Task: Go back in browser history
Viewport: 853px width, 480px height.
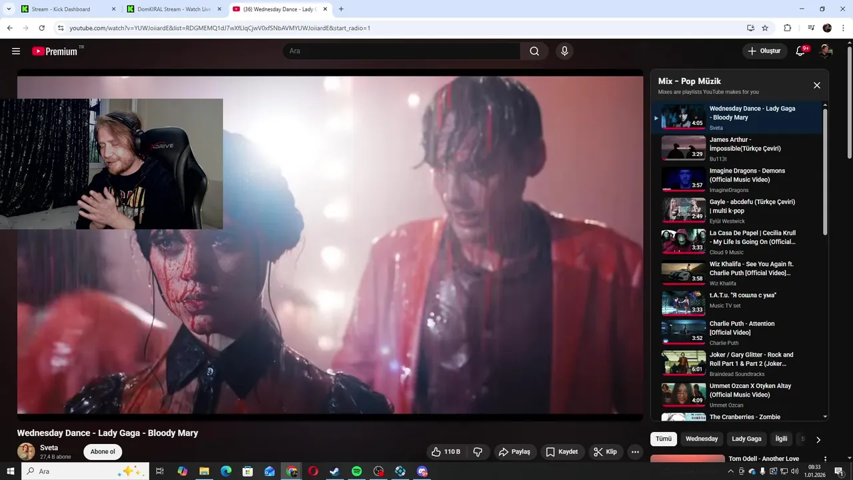Action: [x=10, y=28]
